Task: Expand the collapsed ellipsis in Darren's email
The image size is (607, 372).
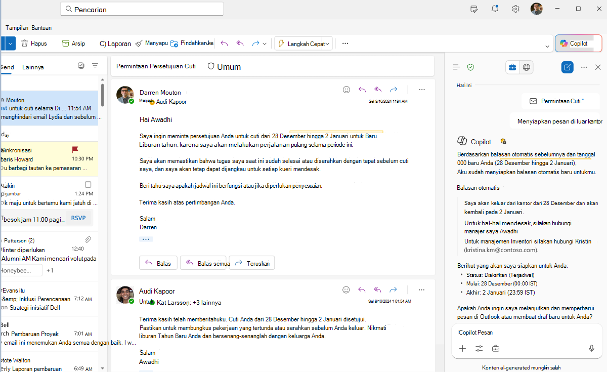Action: pyautogui.click(x=146, y=239)
